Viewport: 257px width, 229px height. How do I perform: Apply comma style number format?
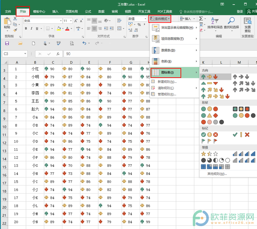click(x=144, y=25)
